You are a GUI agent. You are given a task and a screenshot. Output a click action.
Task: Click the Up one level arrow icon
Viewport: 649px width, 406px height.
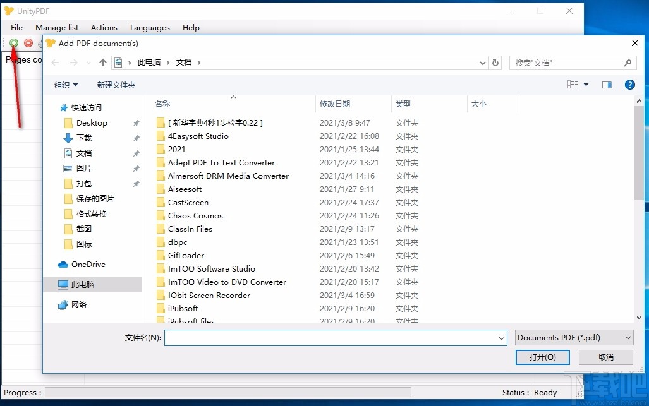click(x=102, y=63)
